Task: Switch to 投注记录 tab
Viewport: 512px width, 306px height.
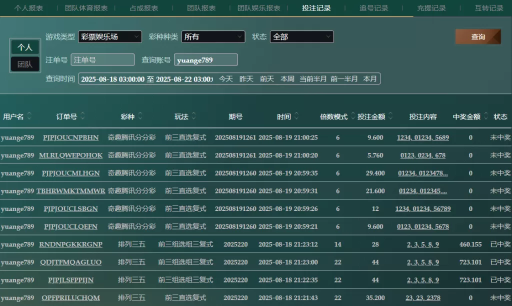Action: pyautogui.click(x=316, y=8)
